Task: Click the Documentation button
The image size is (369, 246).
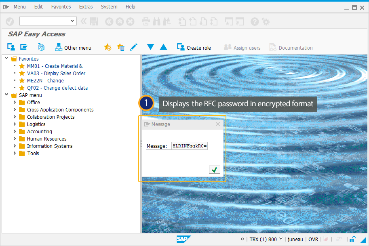Action: point(291,48)
